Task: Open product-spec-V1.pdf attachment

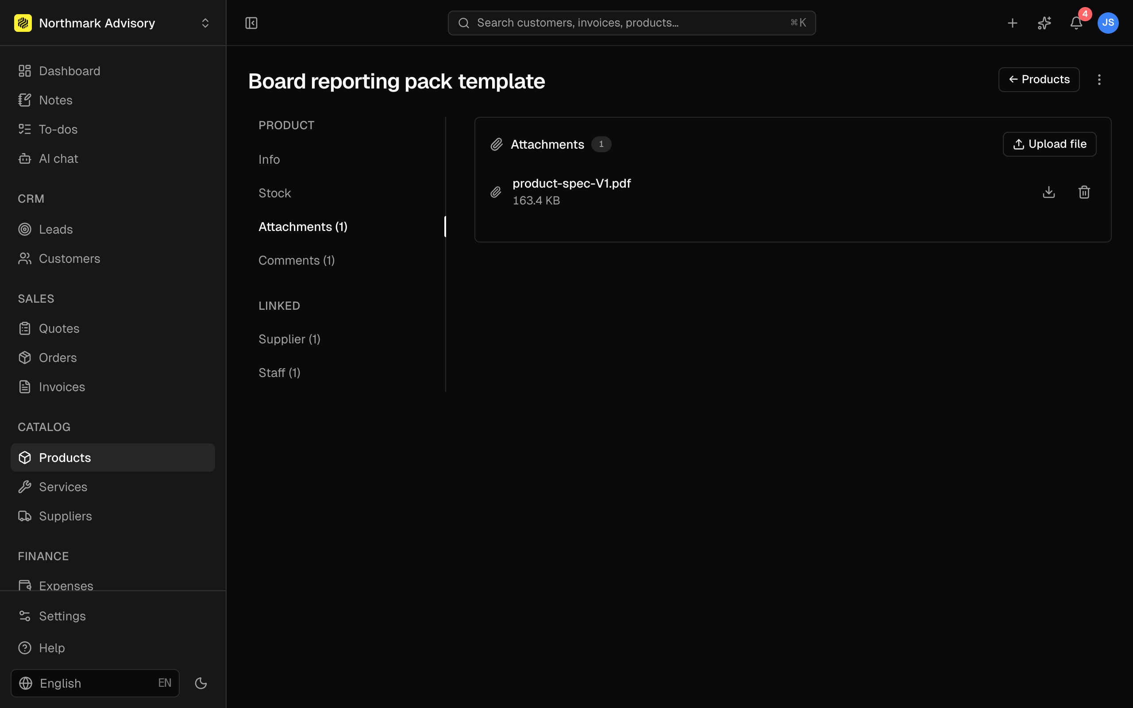Action: pos(572,184)
